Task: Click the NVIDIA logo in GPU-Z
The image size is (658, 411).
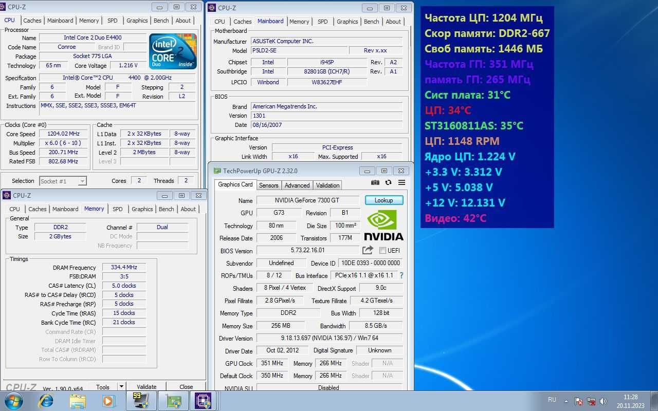Action: [x=383, y=225]
